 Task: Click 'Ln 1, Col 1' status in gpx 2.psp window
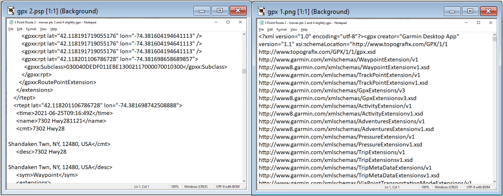142,187
